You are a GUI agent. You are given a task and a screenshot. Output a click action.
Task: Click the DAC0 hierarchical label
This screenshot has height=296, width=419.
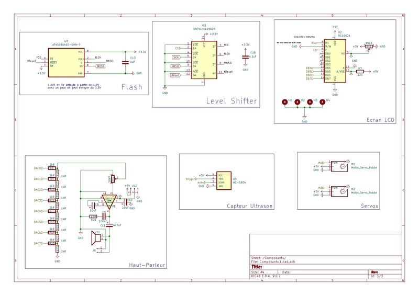point(38,168)
